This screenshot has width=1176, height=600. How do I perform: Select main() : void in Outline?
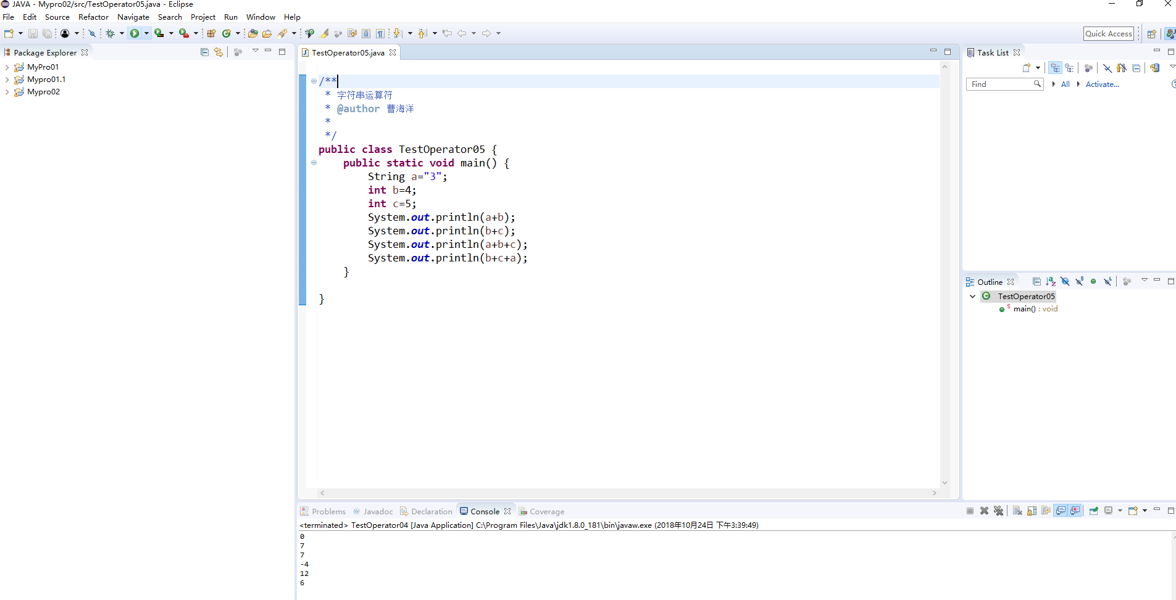[1035, 310]
